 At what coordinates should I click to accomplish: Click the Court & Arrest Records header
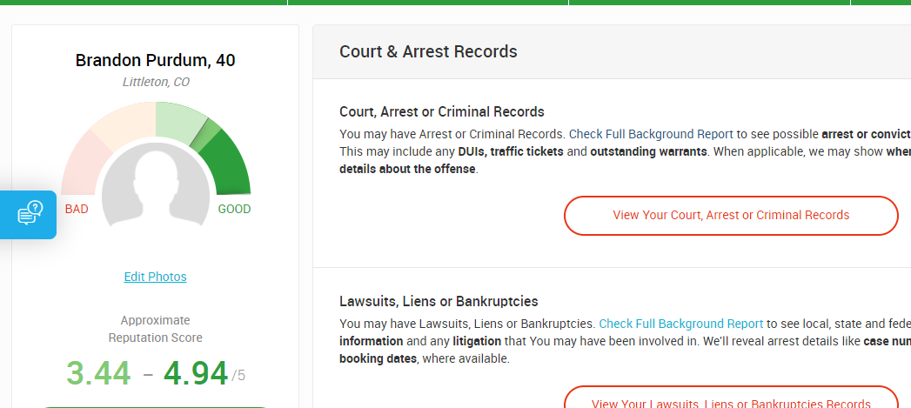428,51
